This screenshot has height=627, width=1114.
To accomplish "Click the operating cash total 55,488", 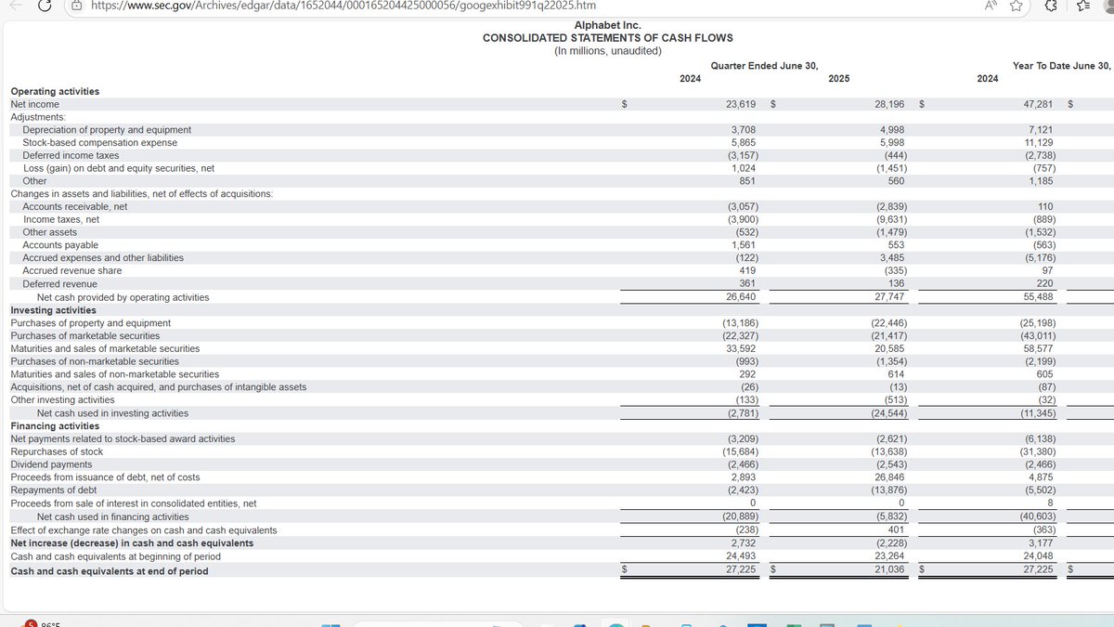I will [1038, 297].
